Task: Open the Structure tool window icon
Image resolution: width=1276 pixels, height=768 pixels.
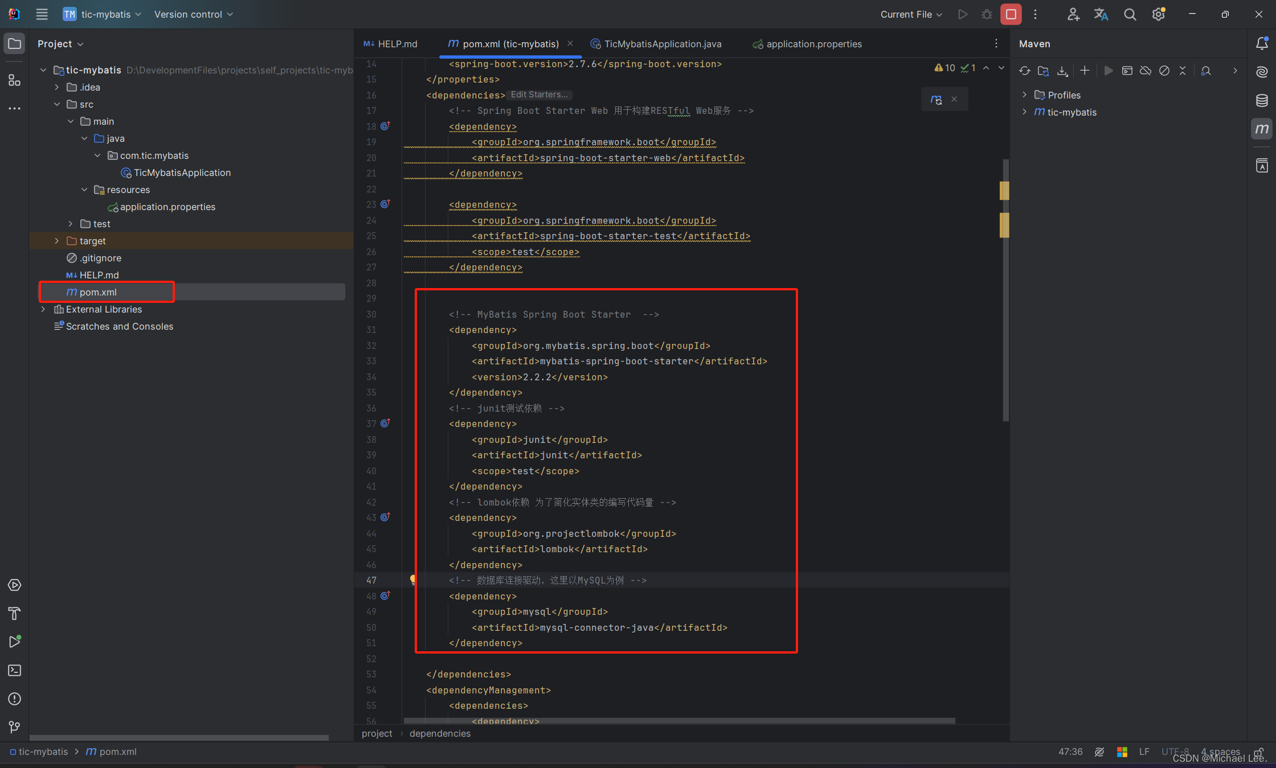Action: click(x=15, y=80)
